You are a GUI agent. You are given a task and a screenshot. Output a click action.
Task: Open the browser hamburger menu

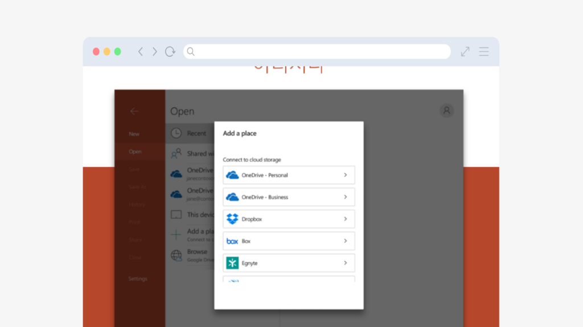point(484,52)
